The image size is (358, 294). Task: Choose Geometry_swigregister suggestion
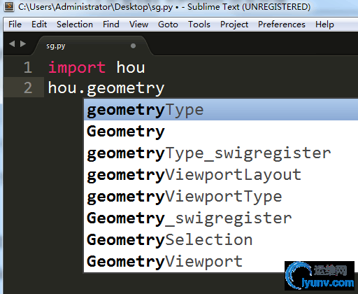tap(221, 218)
